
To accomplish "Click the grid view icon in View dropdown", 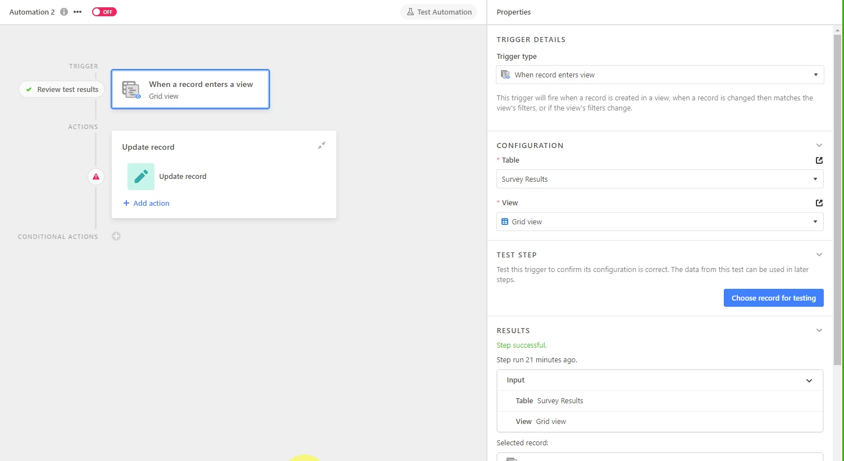I will (505, 222).
